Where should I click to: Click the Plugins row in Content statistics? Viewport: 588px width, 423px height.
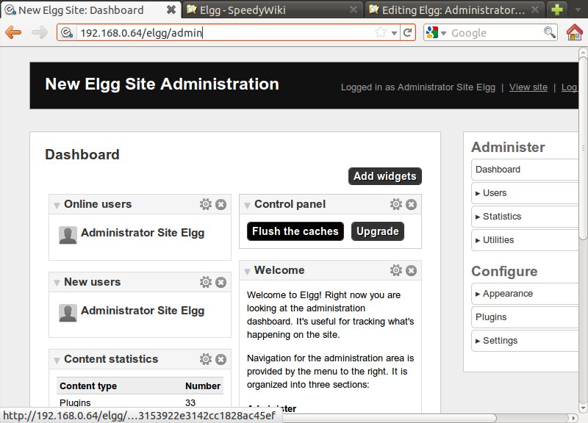click(140, 402)
